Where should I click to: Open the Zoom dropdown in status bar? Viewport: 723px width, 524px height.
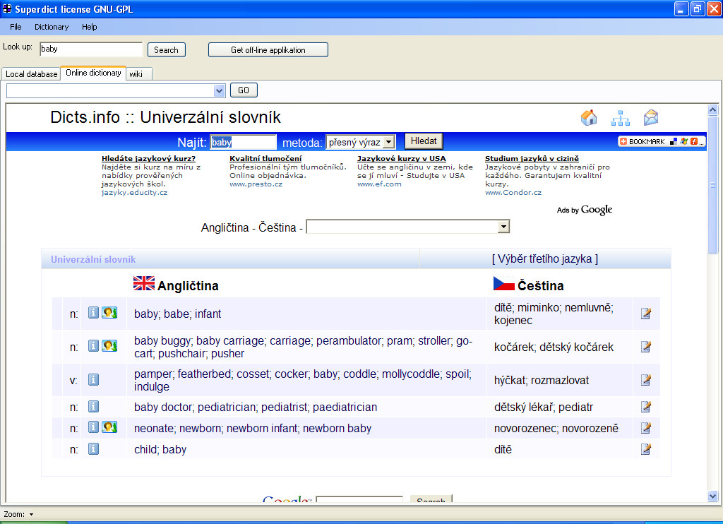point(31,515)
